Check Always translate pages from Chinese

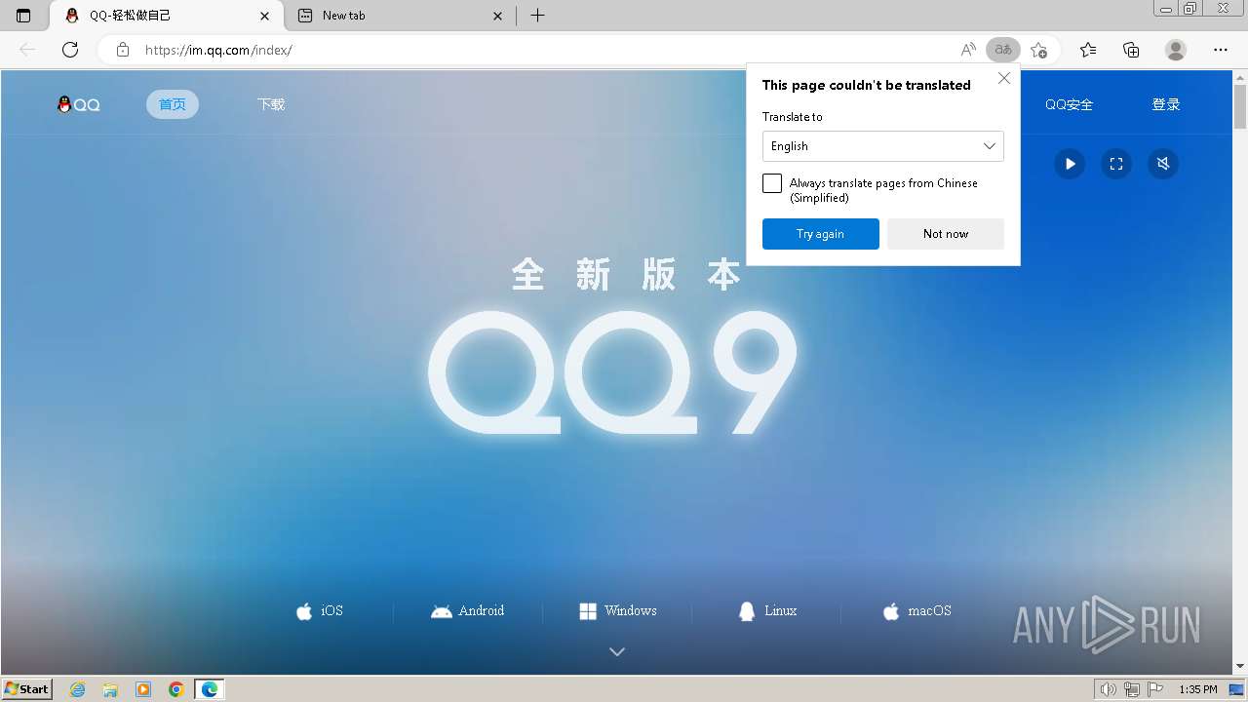(x=772, y=183)
